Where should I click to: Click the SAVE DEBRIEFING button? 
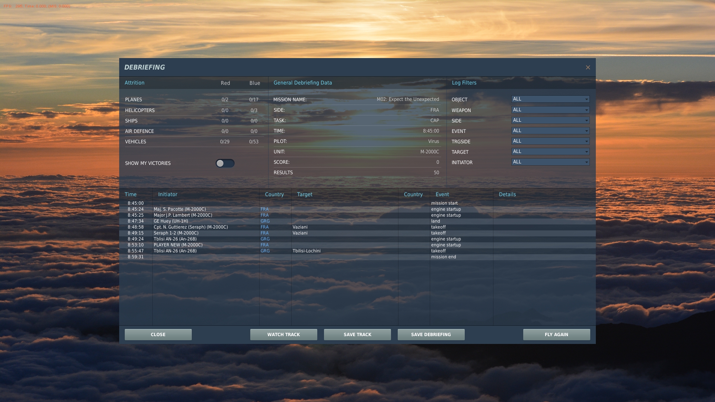pos(431,335)
